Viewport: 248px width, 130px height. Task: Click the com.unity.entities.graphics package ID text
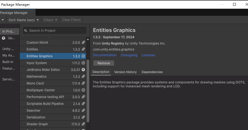114,49
